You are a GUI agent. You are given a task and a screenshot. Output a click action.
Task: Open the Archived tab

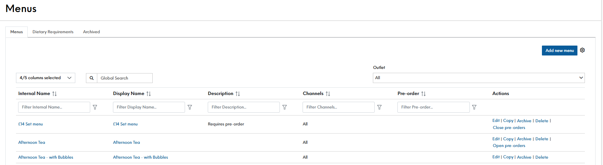coord(91,32)
